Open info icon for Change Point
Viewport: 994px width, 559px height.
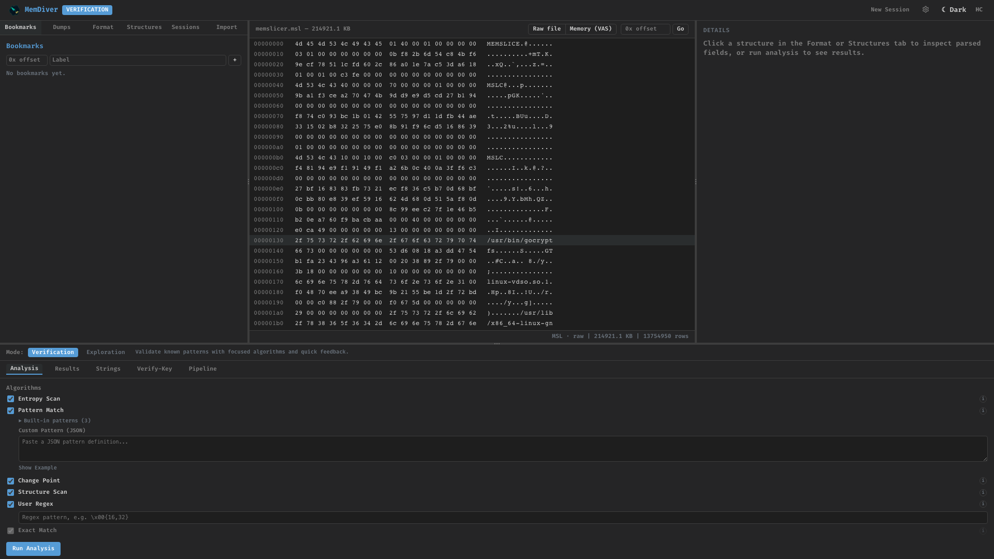coord(983,481)
